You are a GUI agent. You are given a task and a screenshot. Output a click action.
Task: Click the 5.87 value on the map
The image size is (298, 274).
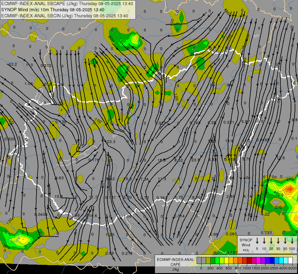pos(245,121)
